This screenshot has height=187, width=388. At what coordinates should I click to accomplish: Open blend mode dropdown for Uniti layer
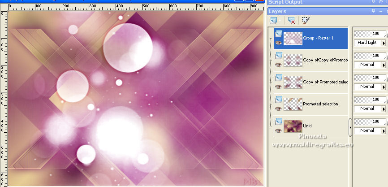coord(384,131)
